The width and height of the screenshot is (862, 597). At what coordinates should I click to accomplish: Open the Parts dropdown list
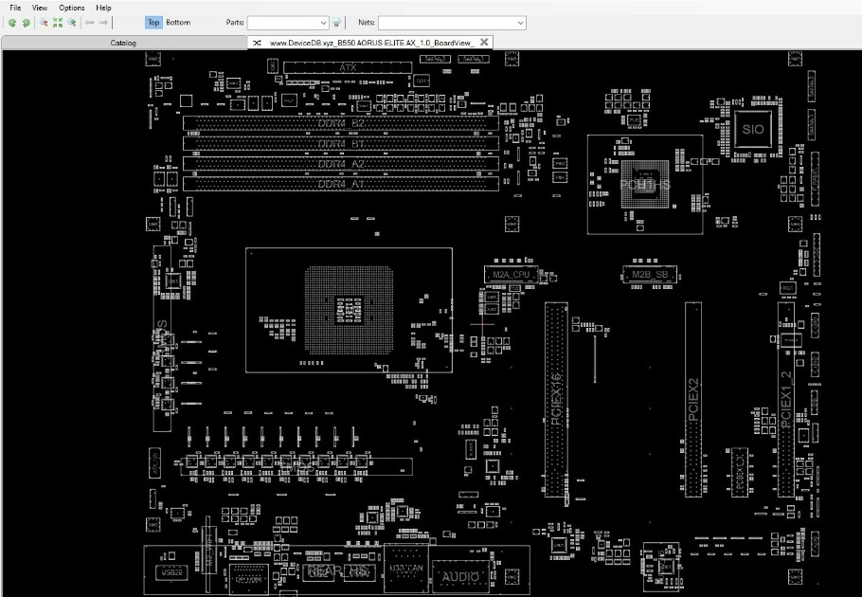(323, 23)
